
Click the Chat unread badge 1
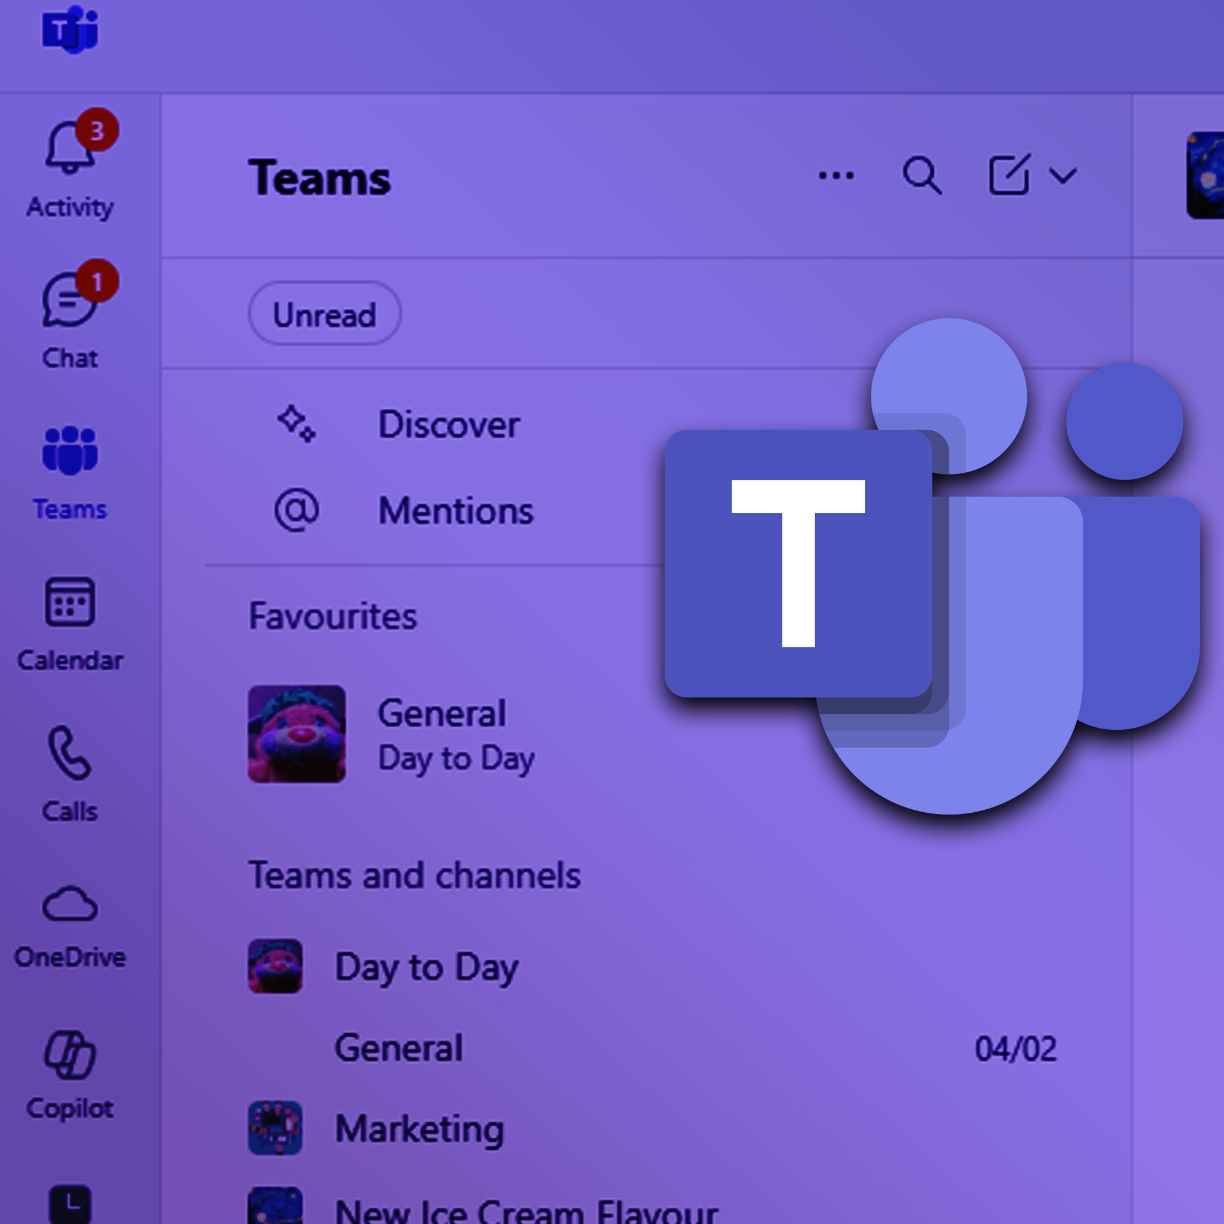pos(97,281)
